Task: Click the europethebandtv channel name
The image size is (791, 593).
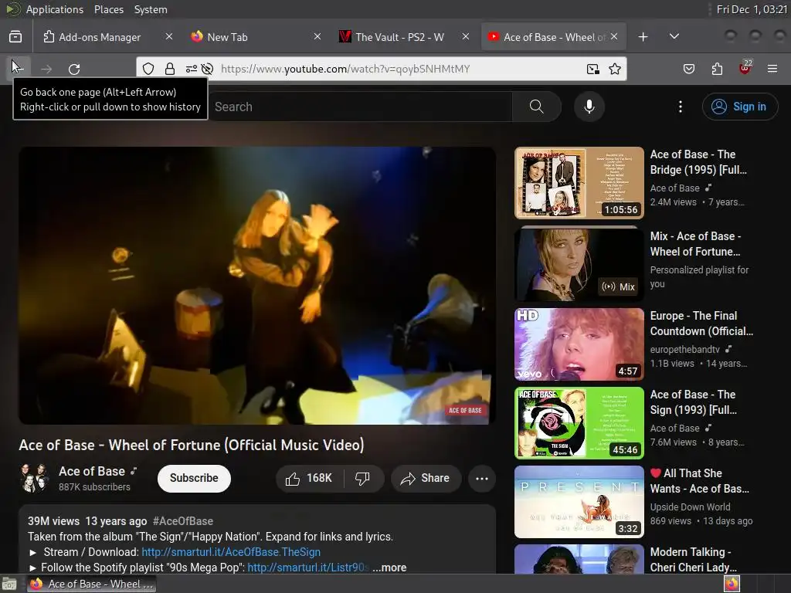Action: [684, 349]
